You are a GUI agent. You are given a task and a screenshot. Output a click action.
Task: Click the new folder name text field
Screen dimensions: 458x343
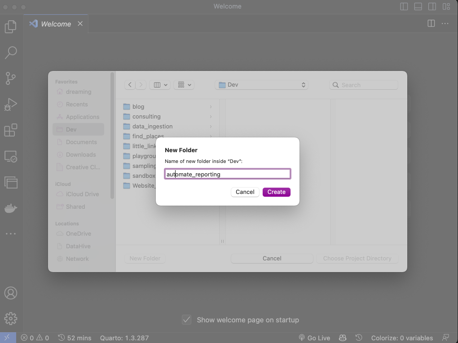click(x=228, y=174)
